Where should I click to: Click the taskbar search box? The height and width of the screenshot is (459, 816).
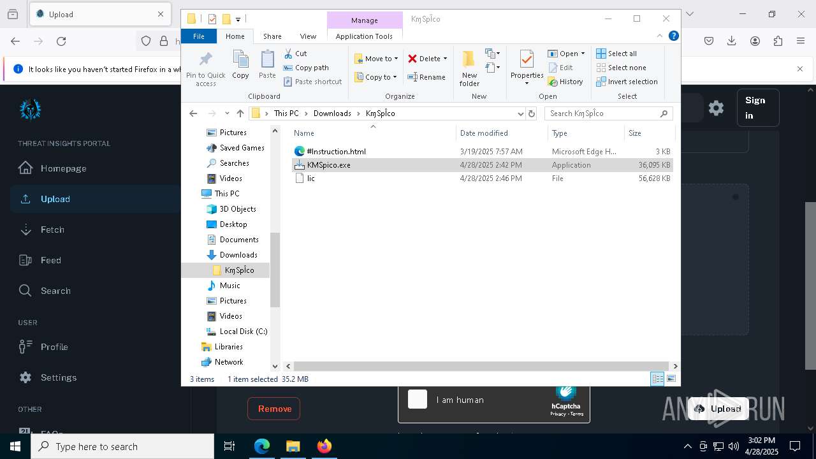coord(122,446)
